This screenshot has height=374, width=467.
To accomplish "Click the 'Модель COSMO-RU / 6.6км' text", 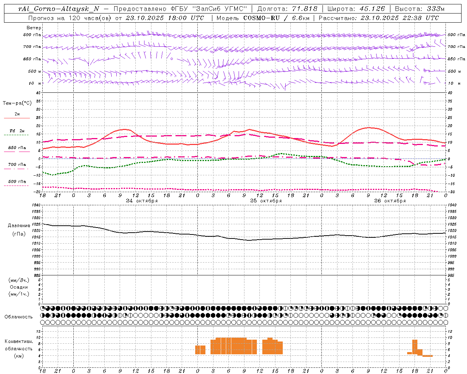I will coord(263,18).
